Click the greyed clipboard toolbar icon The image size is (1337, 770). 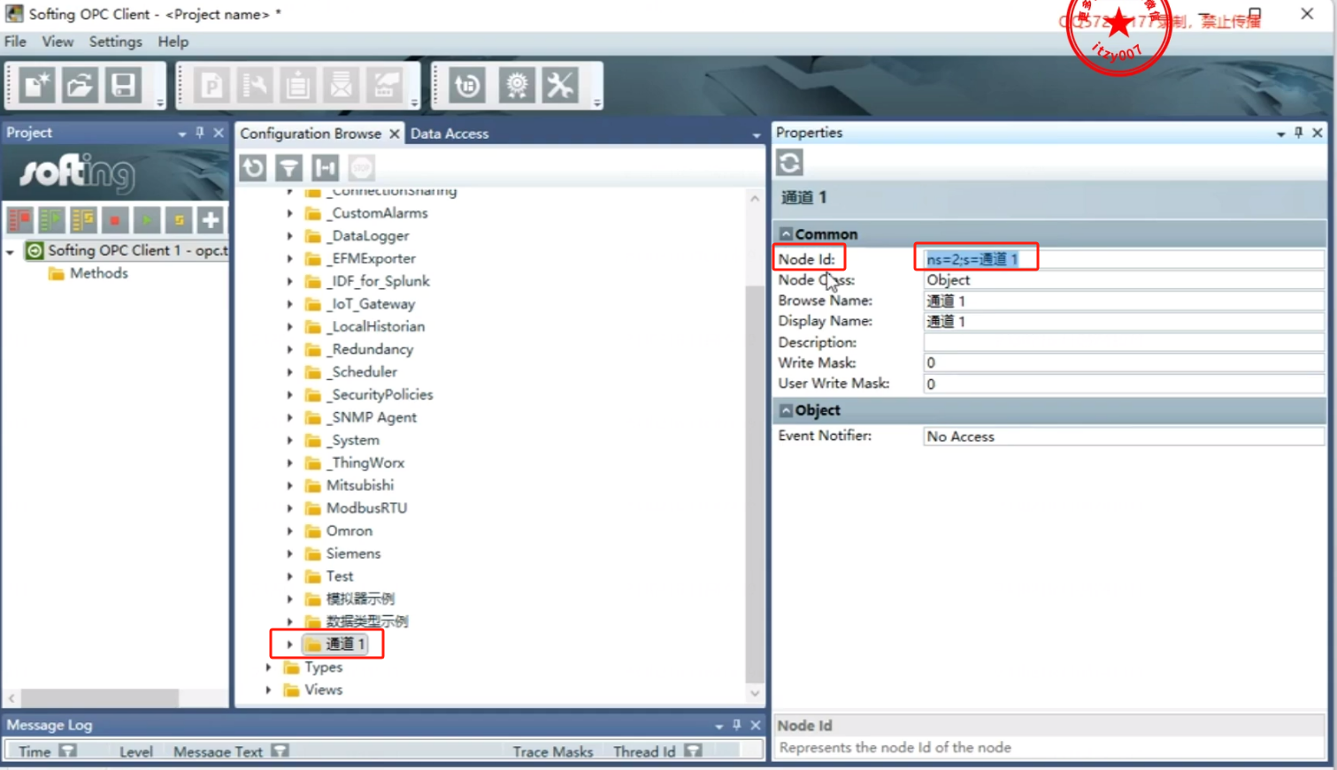pos(298,86)
